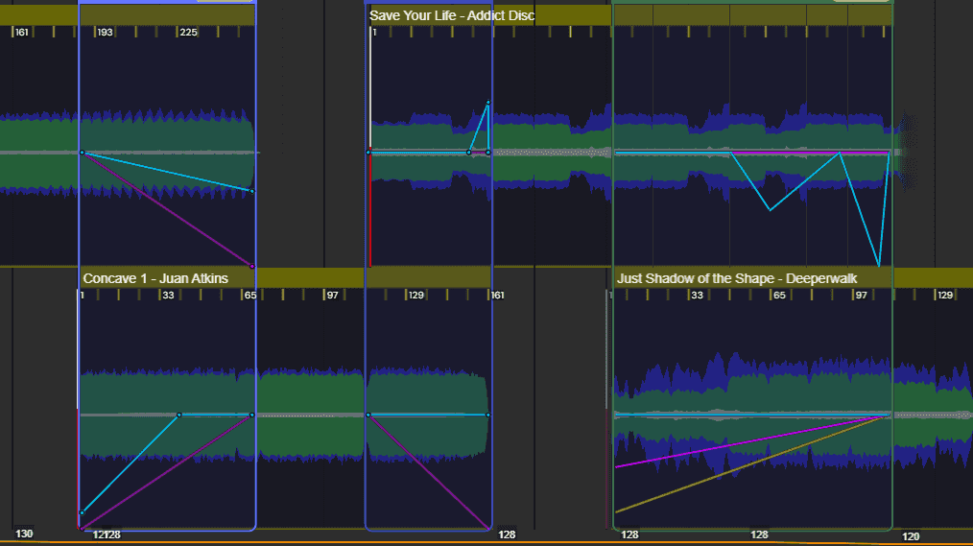Image resolution: width=973 pixels, height=546 pixels.
Task: Click beat marker 129 in the Concave 1 track
Action: point(415,296)
